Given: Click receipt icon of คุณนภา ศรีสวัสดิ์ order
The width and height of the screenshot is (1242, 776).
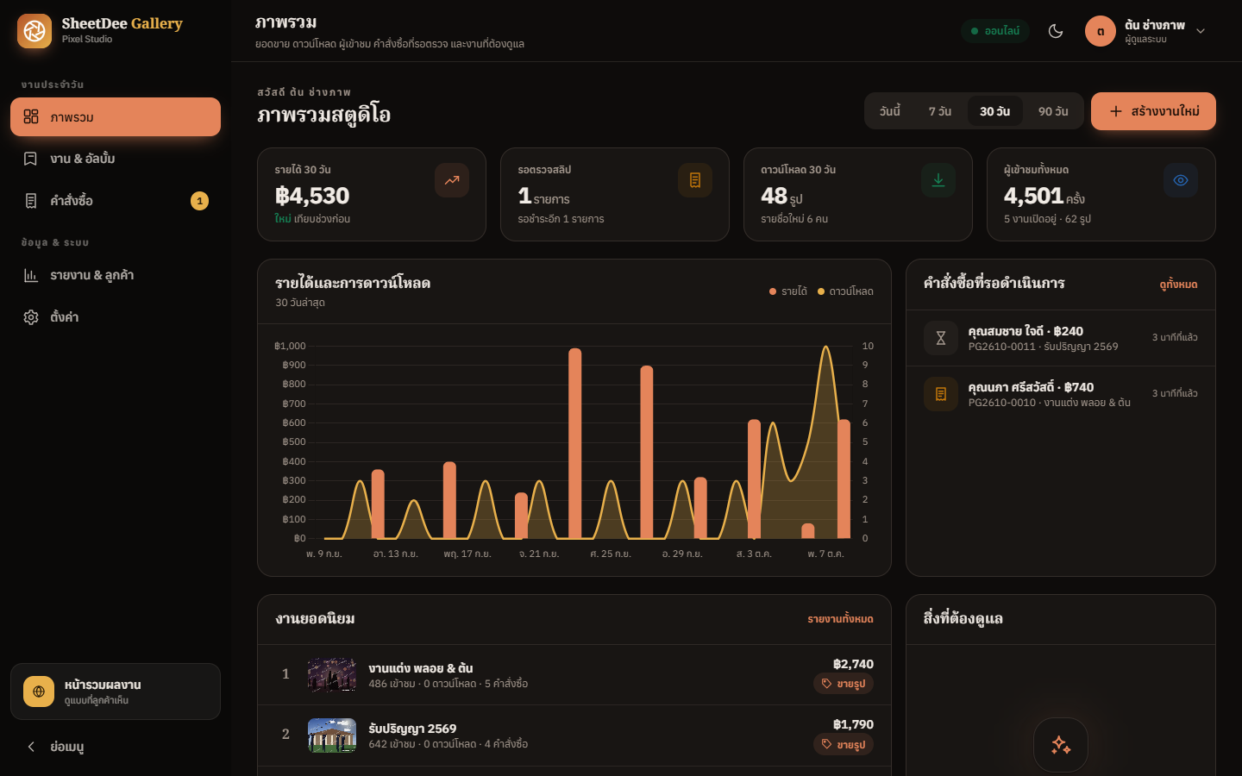Looking at the screenshot, I should (x=941, y=394).
